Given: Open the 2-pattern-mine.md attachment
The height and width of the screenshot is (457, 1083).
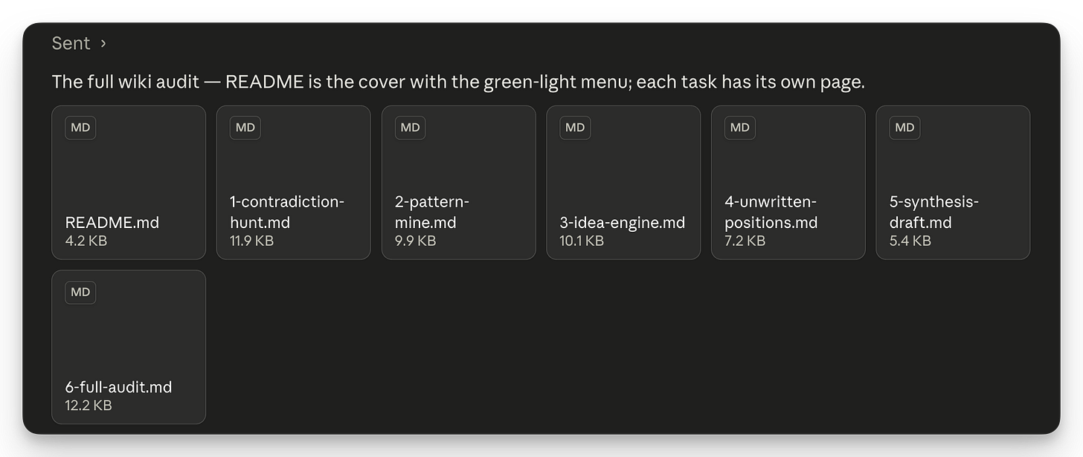Looking at the screenshot, I should point(458,182).
